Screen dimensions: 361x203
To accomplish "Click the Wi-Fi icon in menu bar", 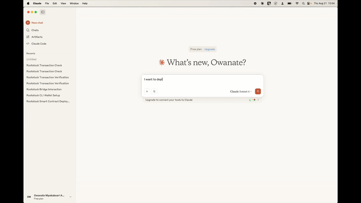I will pyautogui.click(x=297, y=3).
